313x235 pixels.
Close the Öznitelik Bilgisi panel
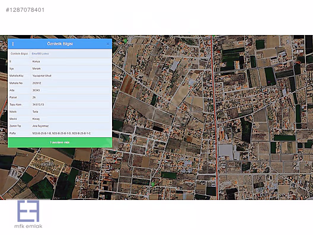point(108,44)
